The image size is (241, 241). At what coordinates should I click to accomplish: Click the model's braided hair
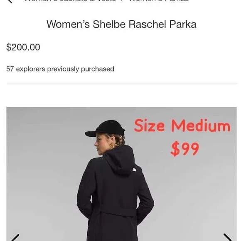point(120,140)
